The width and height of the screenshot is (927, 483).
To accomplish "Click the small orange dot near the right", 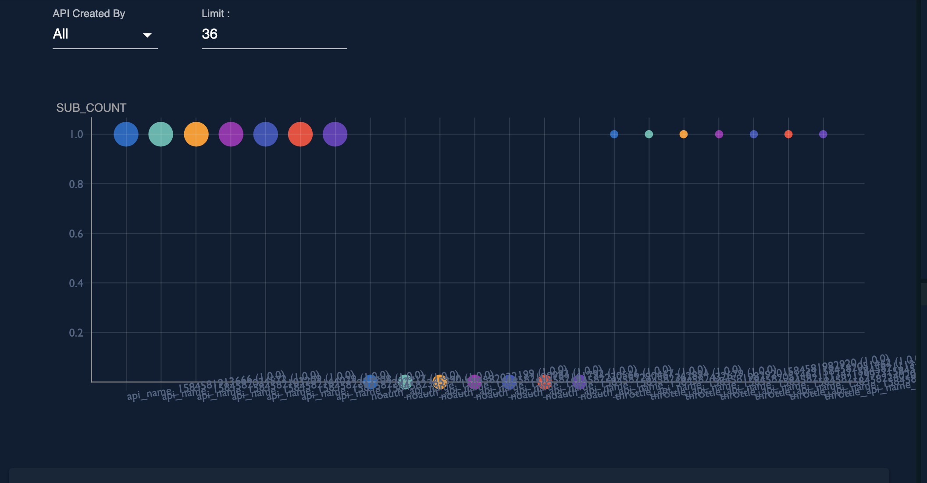I will coord(683,134).
